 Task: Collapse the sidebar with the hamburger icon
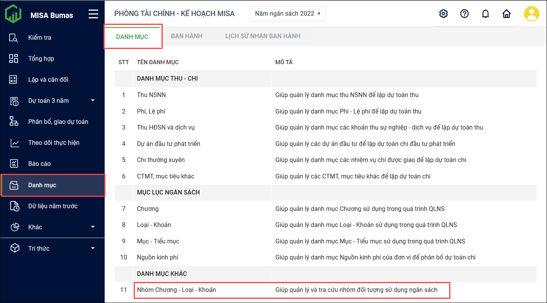[x=93, y=15]
